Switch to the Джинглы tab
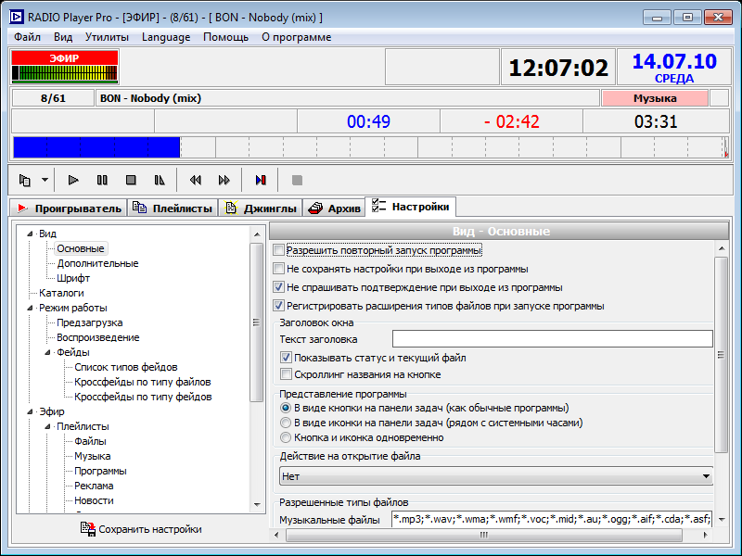The width and height of the screenshot is (742, 556). pos(261,208)
